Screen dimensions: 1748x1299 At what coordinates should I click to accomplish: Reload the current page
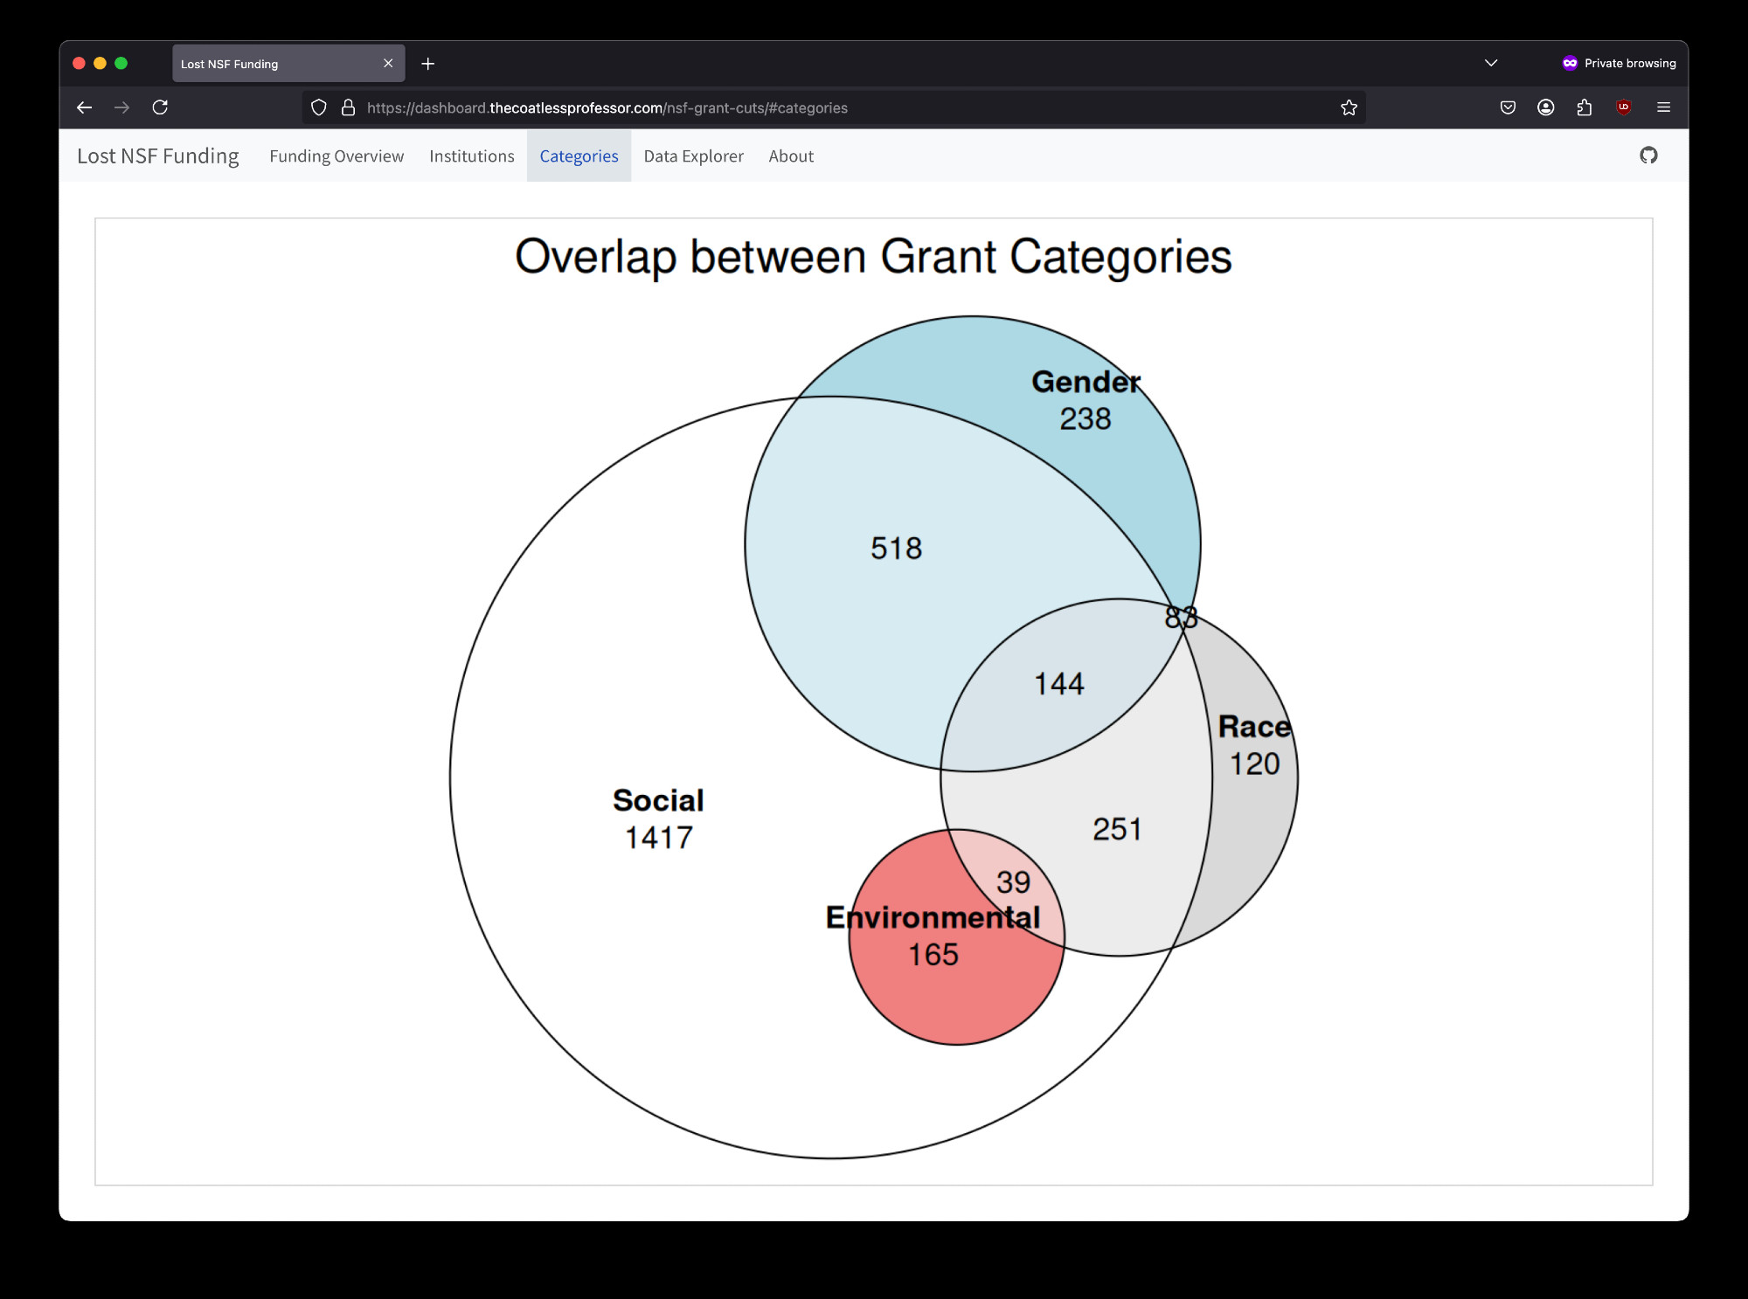[160, 107]
